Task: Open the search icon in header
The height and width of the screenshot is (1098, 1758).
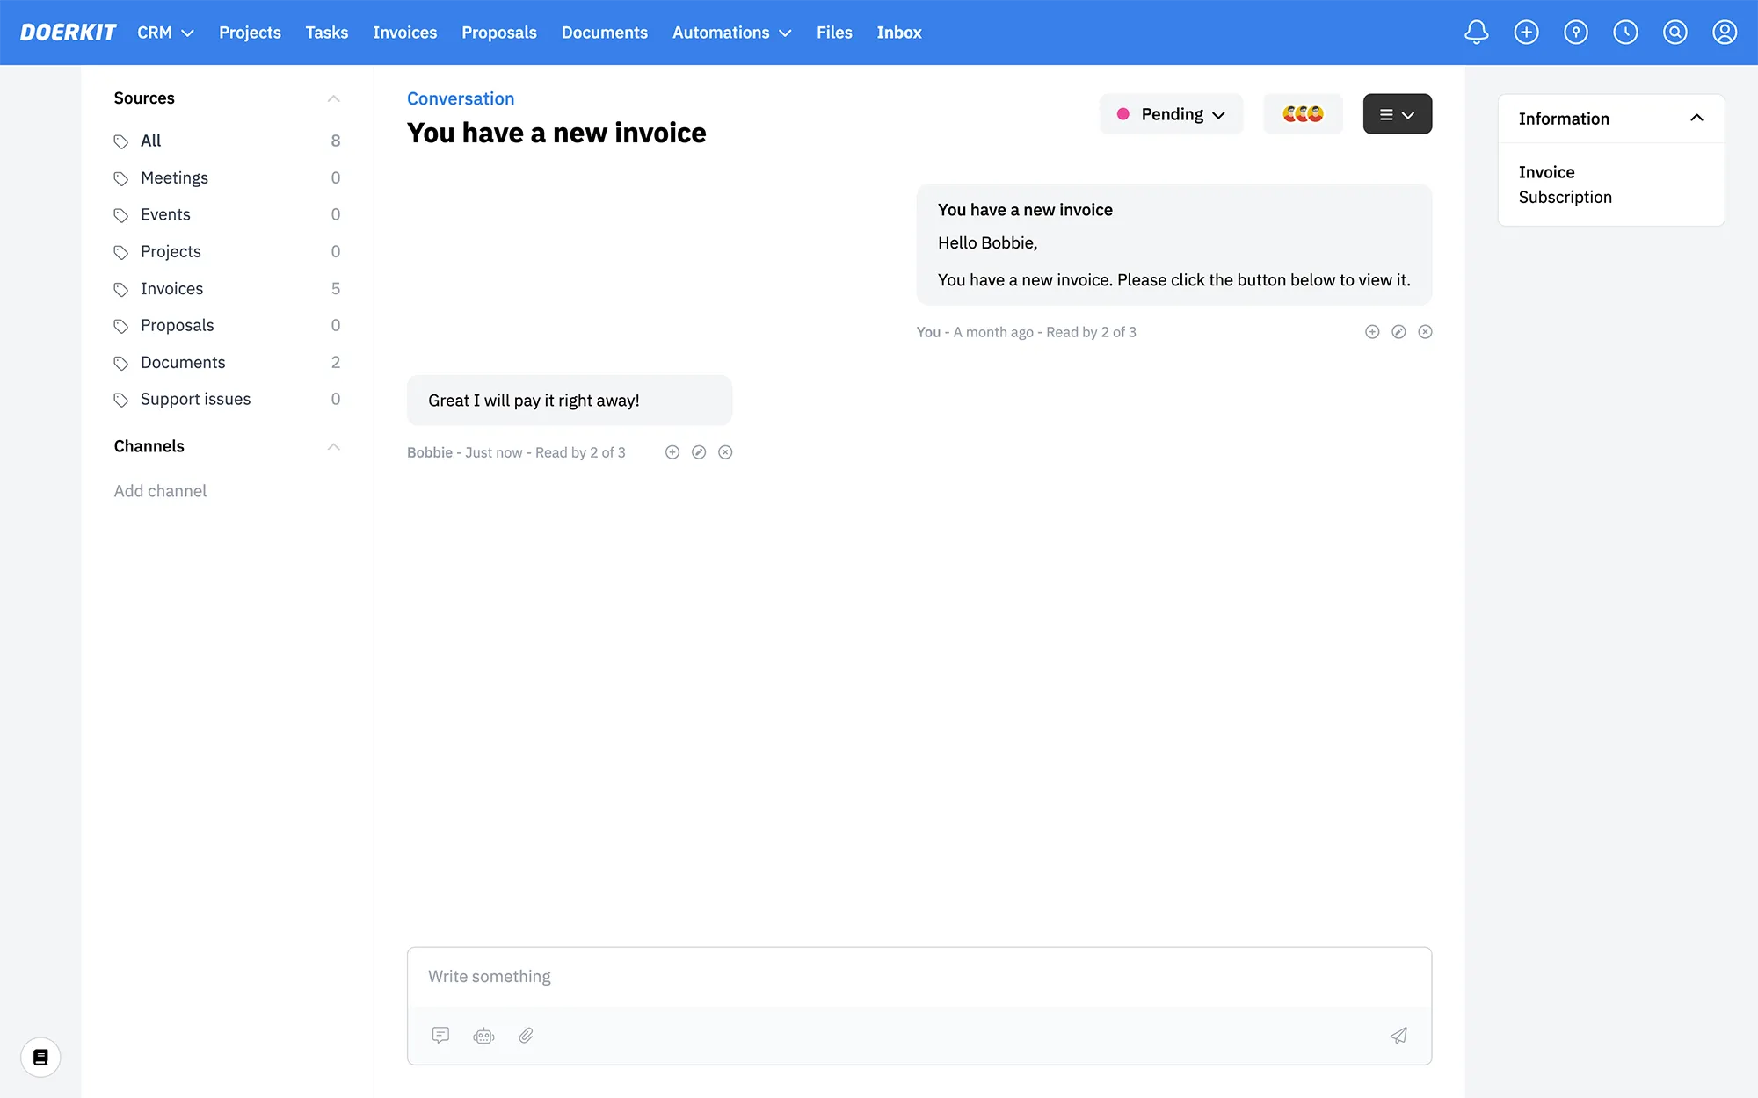Action: pyautogui.click(x=1674, y=33)
